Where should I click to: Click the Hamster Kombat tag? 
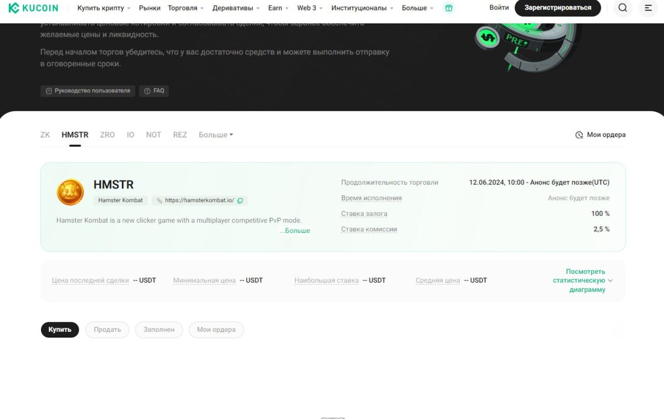click(121, 200)
